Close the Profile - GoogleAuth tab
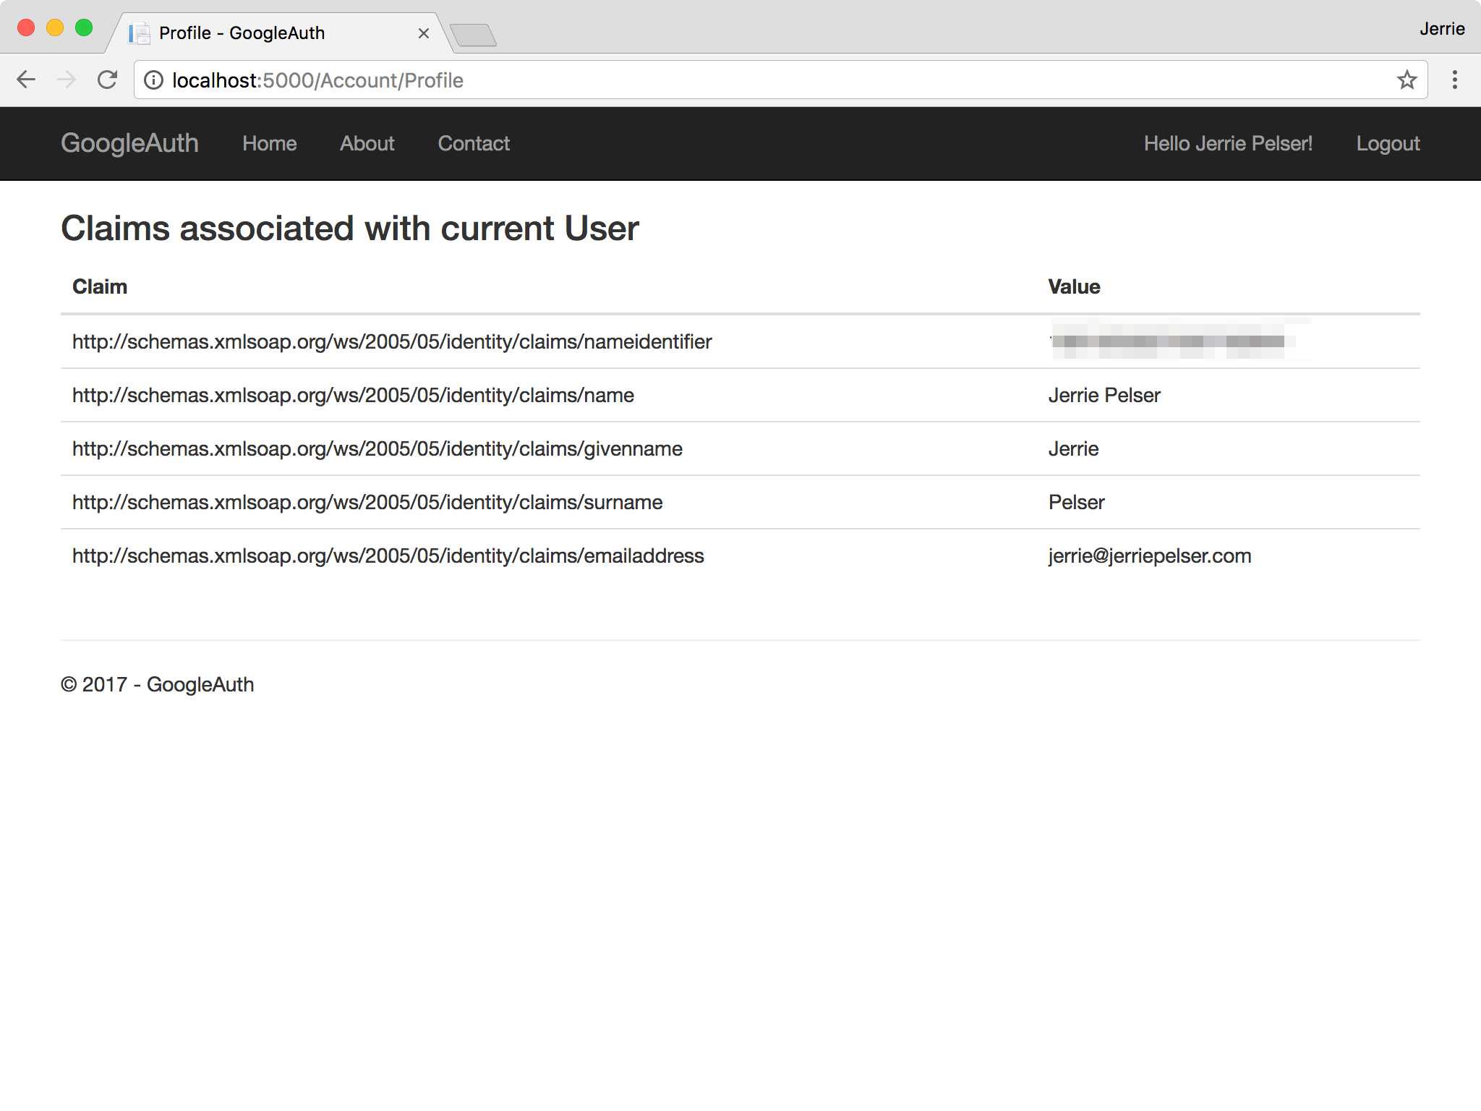The height and width of the screenshot is (1111, 1481). tap(424, 33)
